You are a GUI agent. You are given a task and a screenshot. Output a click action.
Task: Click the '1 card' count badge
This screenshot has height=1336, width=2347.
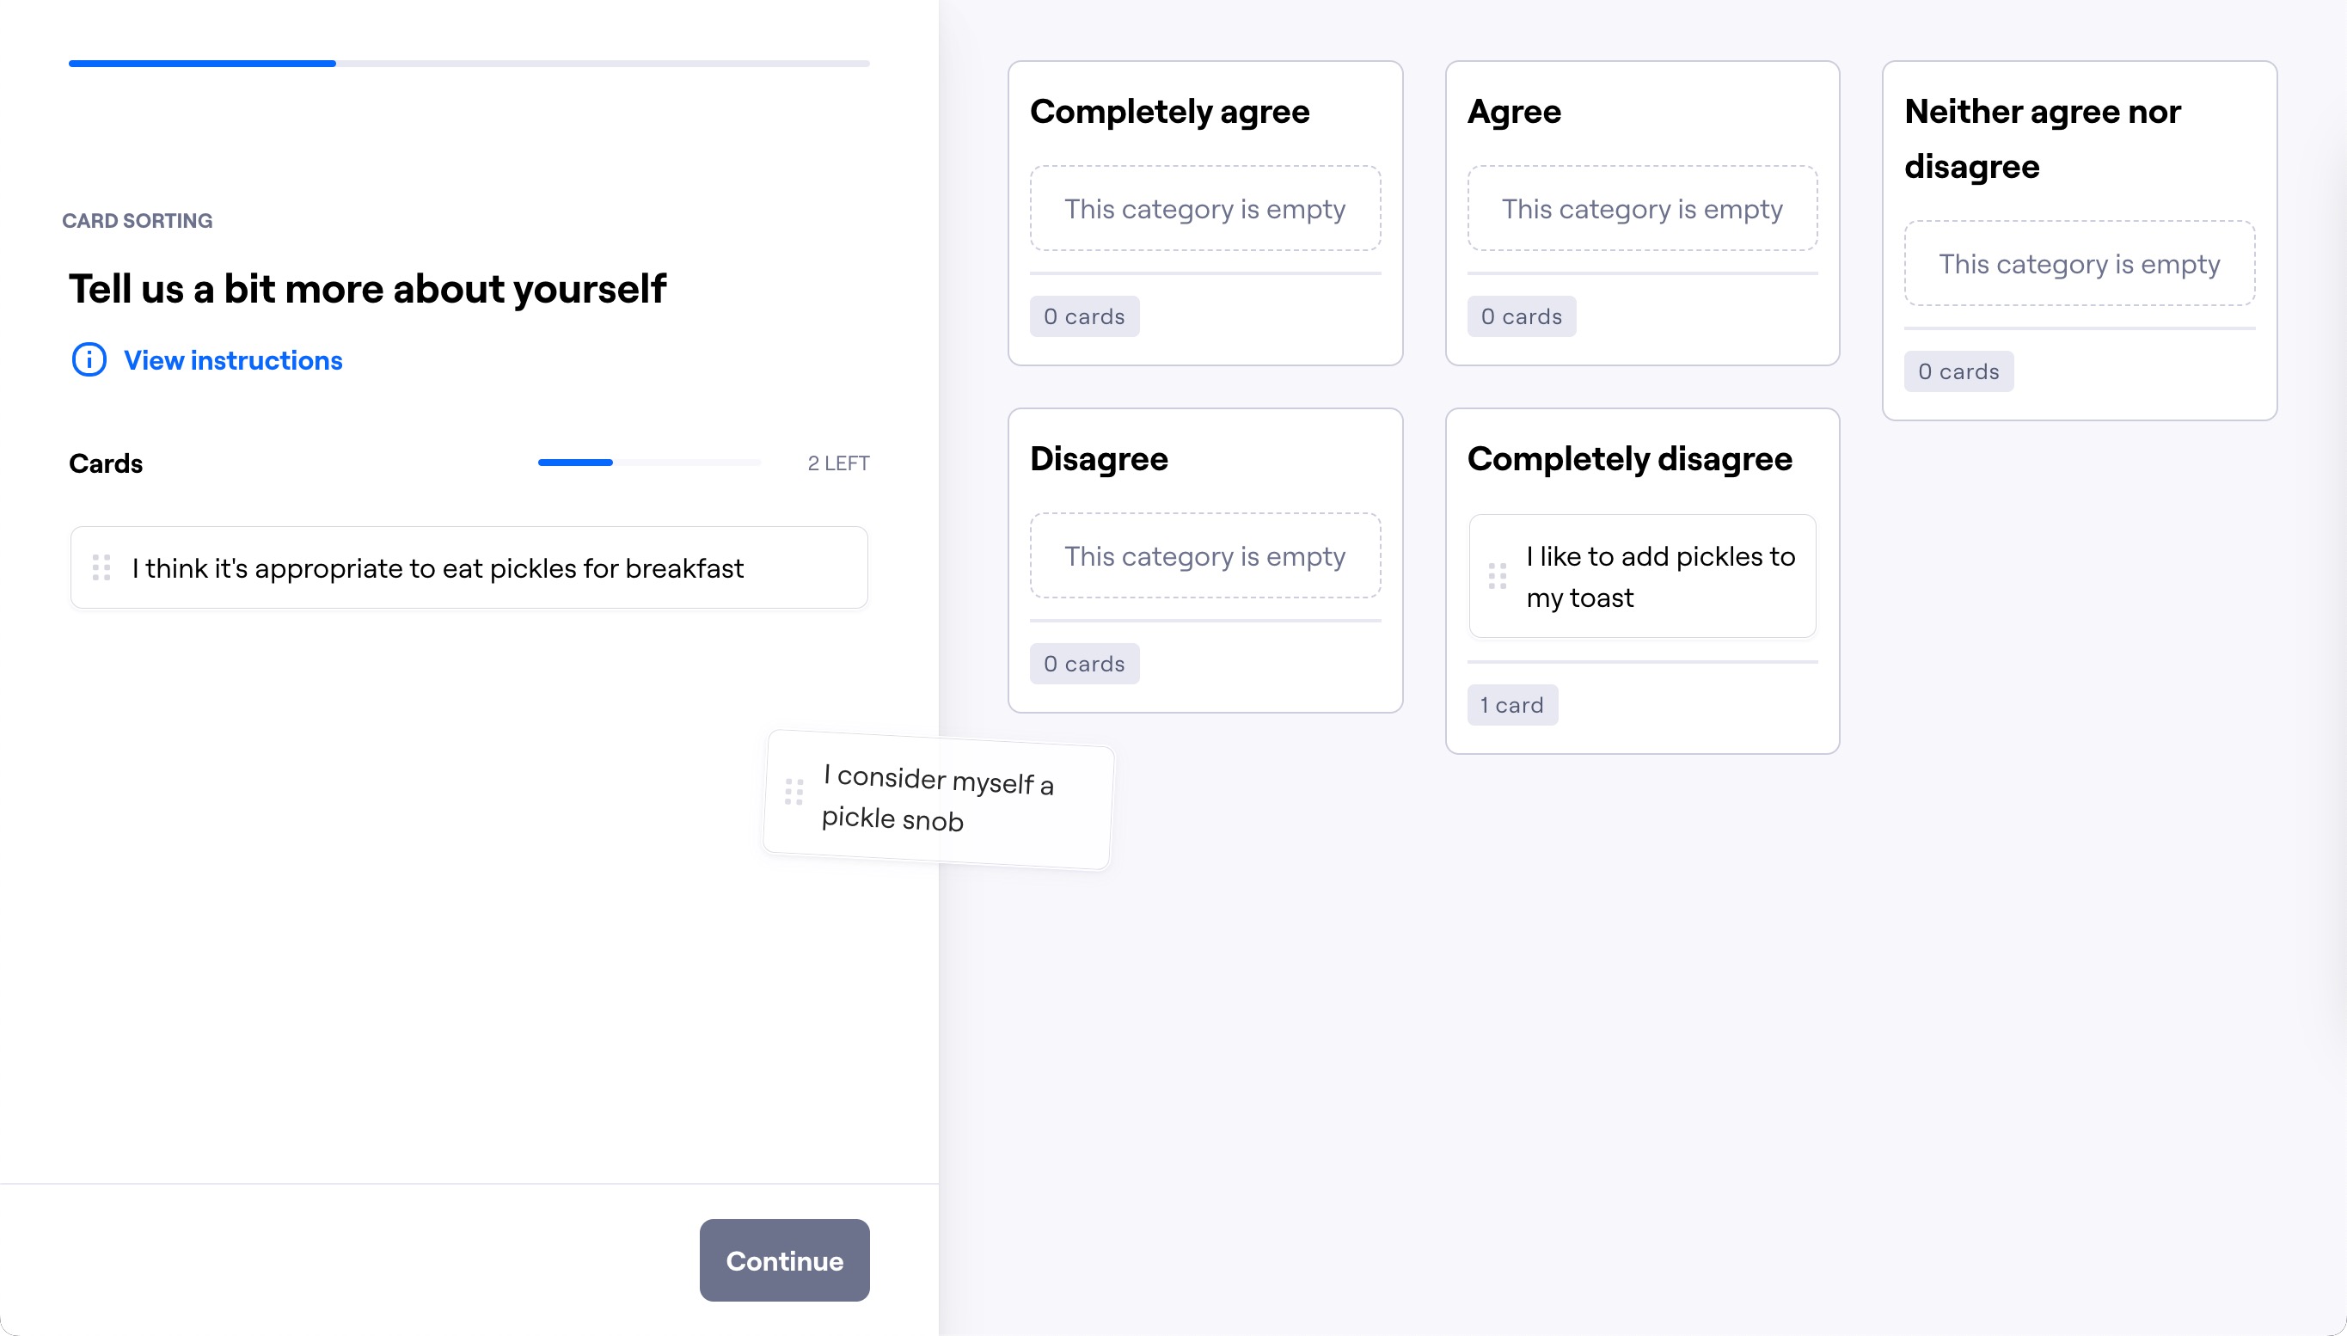pos(1512,705)
